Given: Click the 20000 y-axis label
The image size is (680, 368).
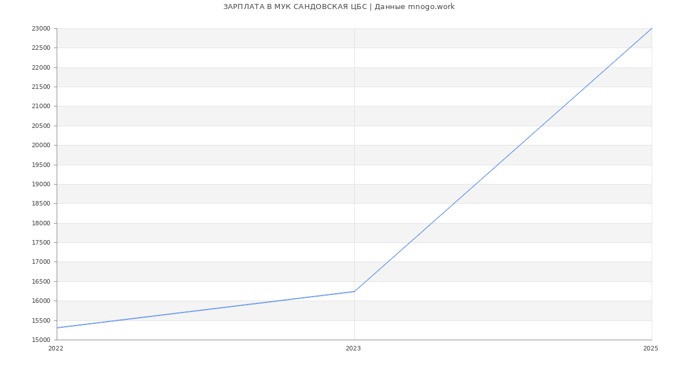Looking at the screenshot, I should coord(41,146).
